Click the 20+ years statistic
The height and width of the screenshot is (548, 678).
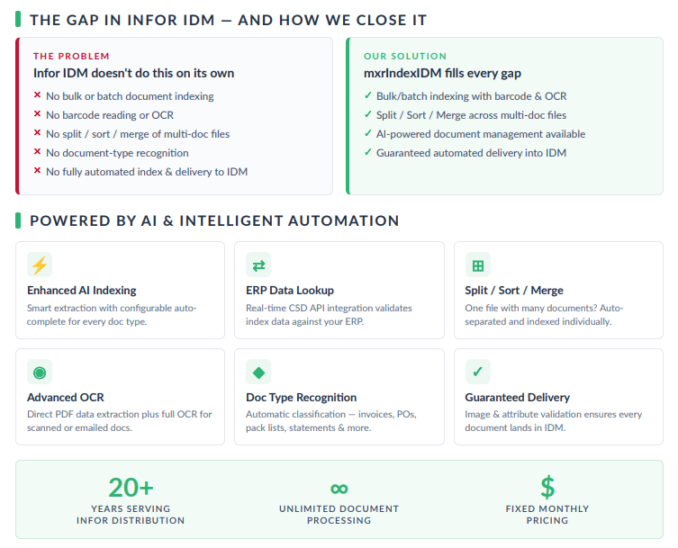(x=131, y=488)
